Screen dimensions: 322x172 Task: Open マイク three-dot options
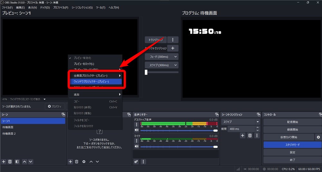click(137, 141)
